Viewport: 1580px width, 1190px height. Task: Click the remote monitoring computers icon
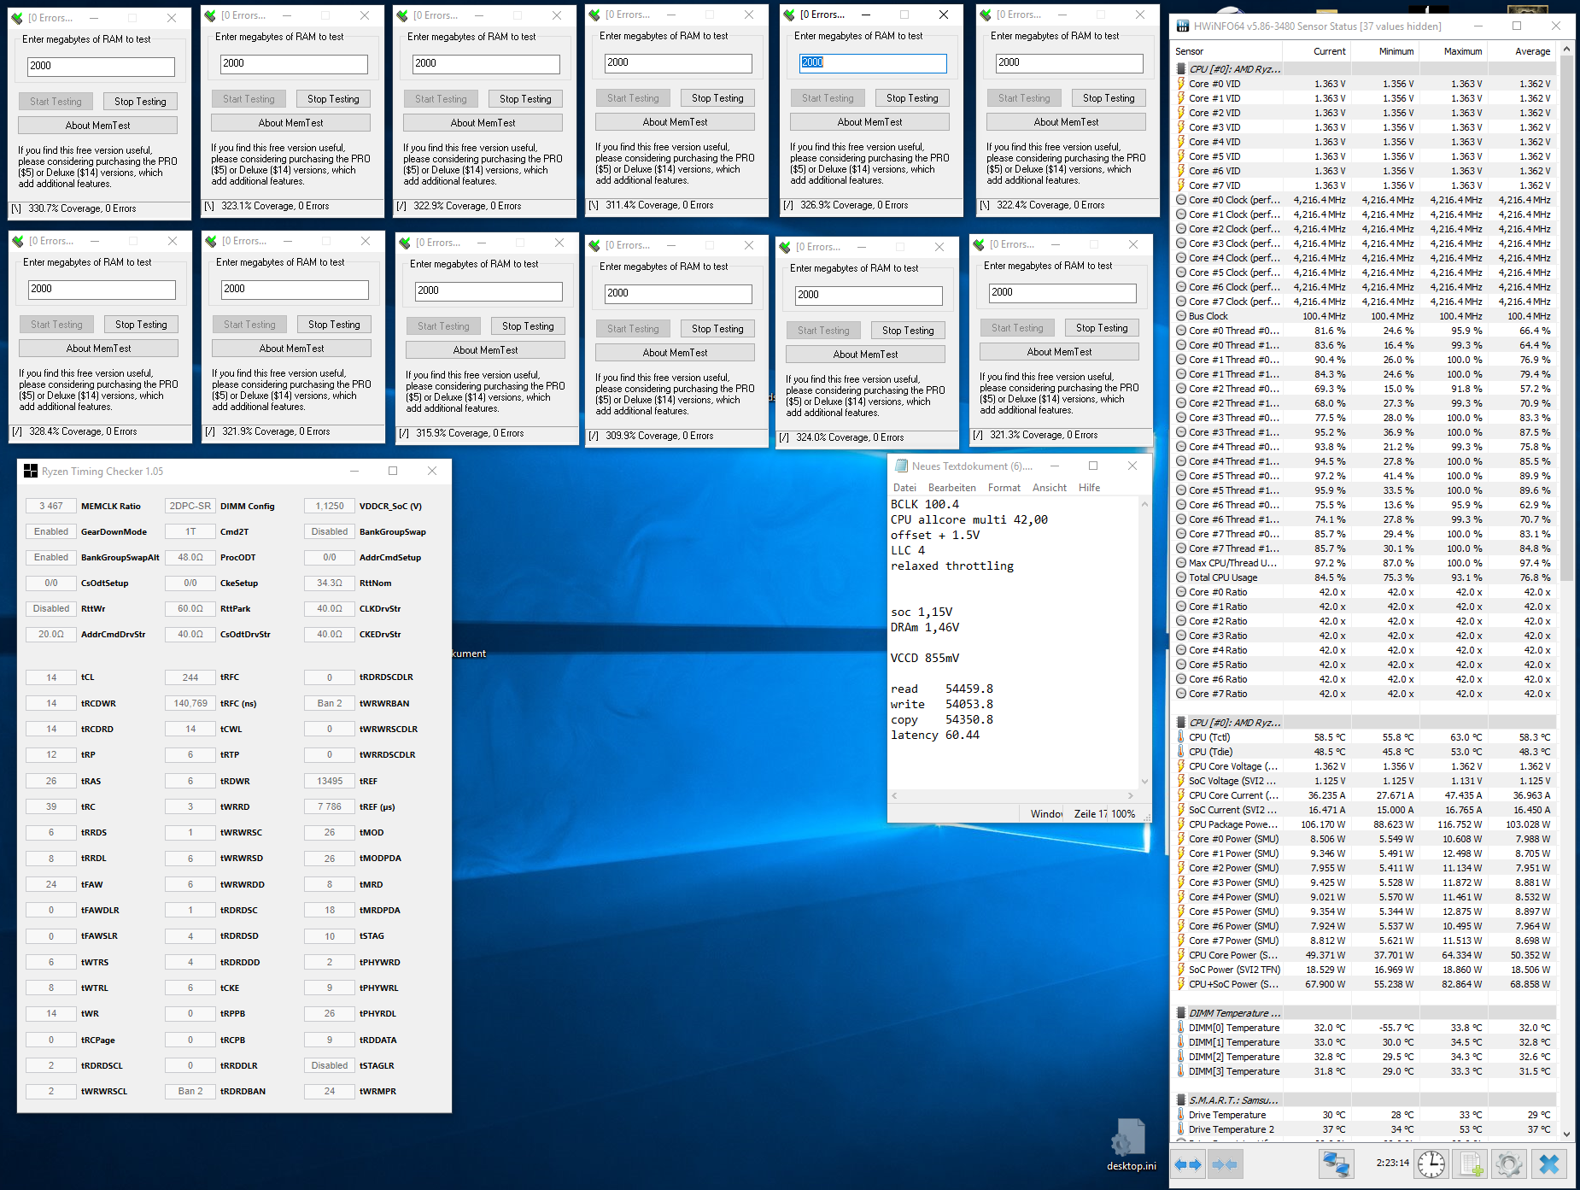click(x=1336, y=1164)
